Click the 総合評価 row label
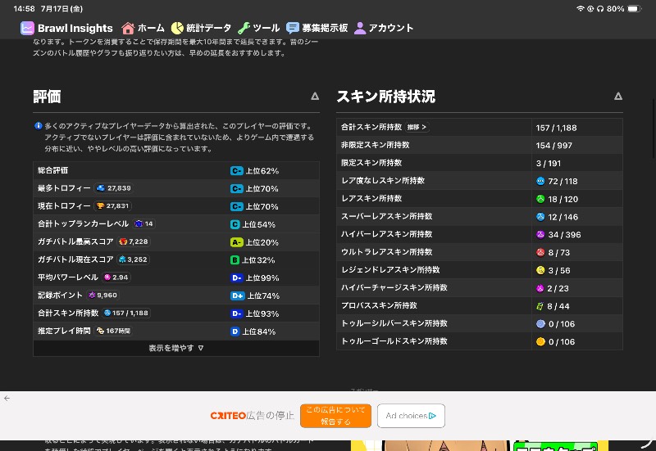 pos(52,170)
